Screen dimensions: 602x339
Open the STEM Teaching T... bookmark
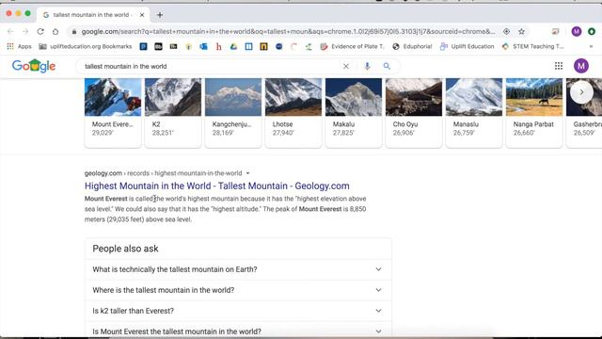point(532,46)
